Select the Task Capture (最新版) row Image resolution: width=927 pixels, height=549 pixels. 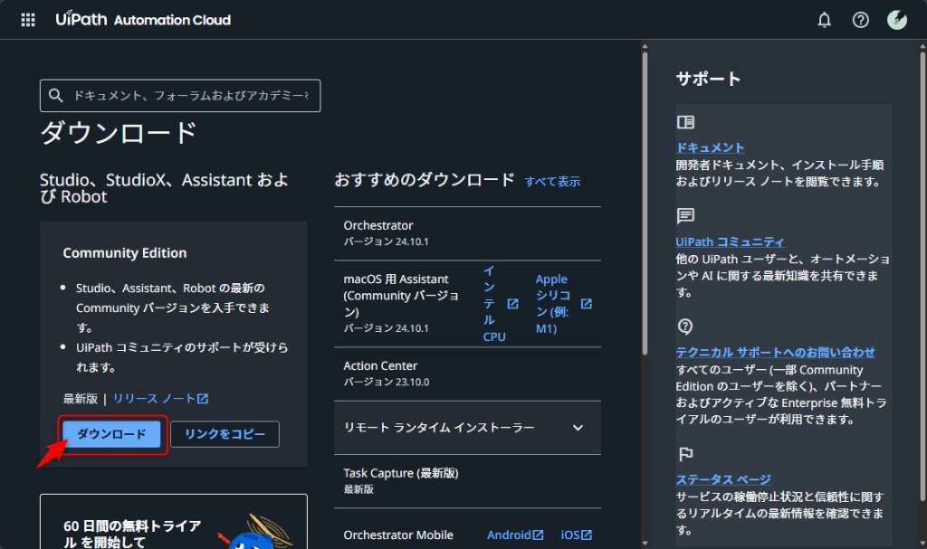click(467, 481)
